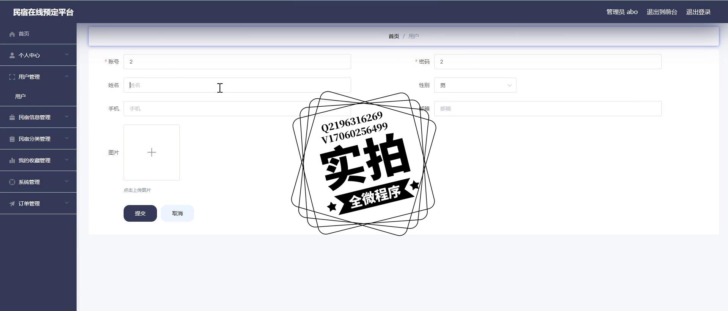
Task: Expand the 个人中心 chevron
Action: pos(67,55)
